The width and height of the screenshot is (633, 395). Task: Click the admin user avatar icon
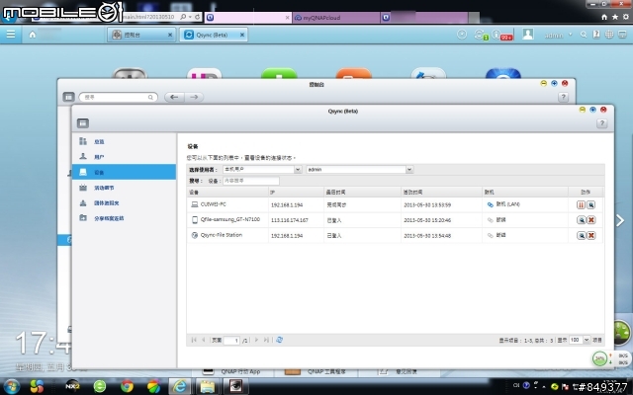pyautogui.click(x=527, y=35)
